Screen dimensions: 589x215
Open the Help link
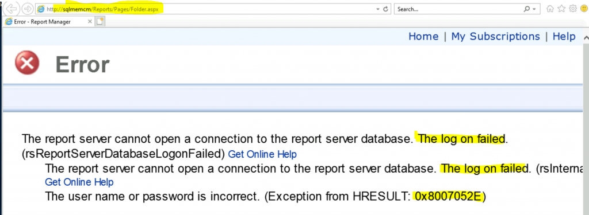(564, 36)
